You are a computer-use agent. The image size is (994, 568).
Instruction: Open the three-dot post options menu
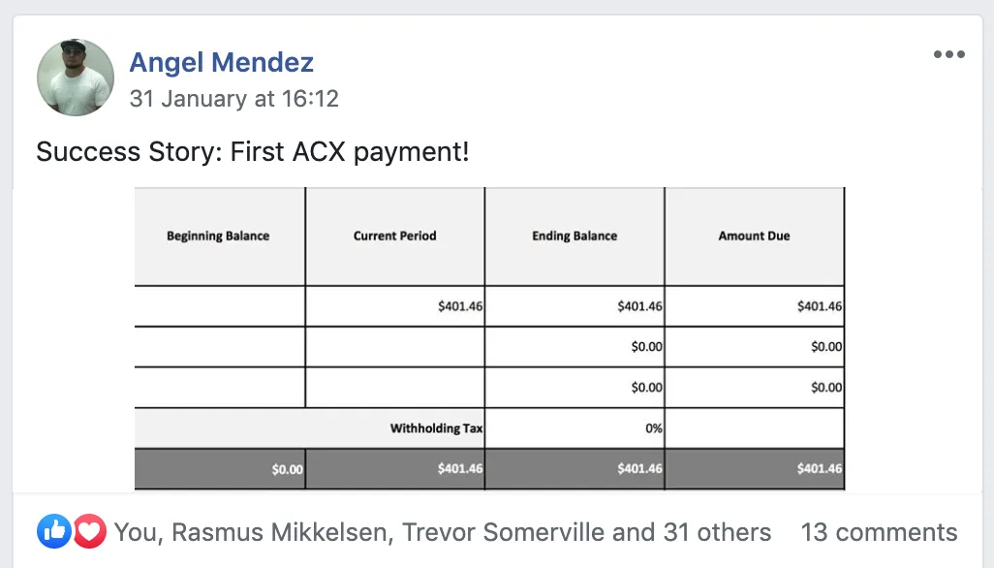[949, 54]
